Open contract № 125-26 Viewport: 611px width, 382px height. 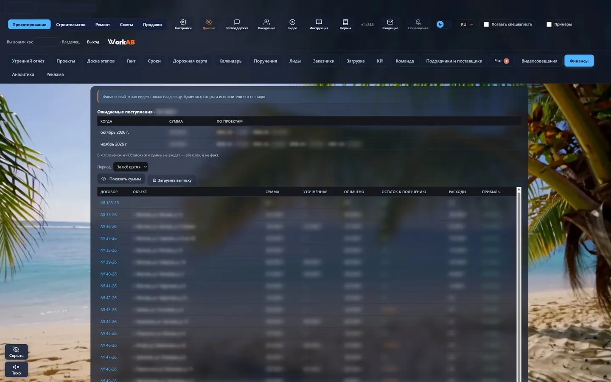pyautogui.click(x=109, y=203)
